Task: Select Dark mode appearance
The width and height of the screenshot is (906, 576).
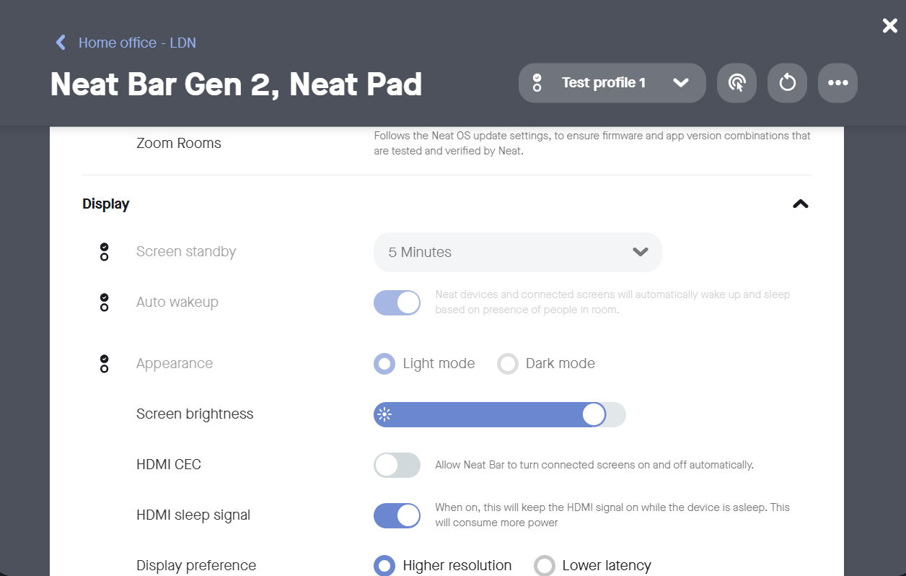Action: coord(508,364)
